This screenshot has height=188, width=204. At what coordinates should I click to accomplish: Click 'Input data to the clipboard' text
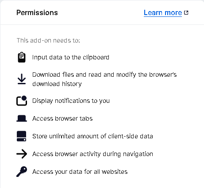[x=71, y=57]
